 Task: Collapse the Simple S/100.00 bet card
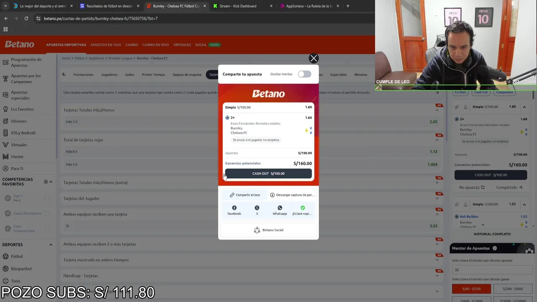524,107
